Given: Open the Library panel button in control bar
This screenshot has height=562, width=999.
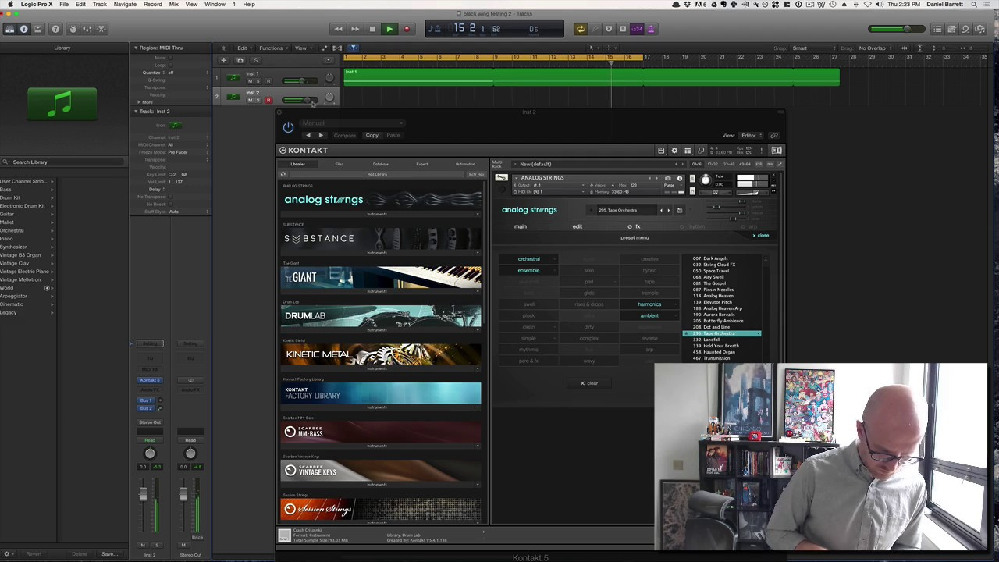Looking at the screenshot, I should pos(9,29).
